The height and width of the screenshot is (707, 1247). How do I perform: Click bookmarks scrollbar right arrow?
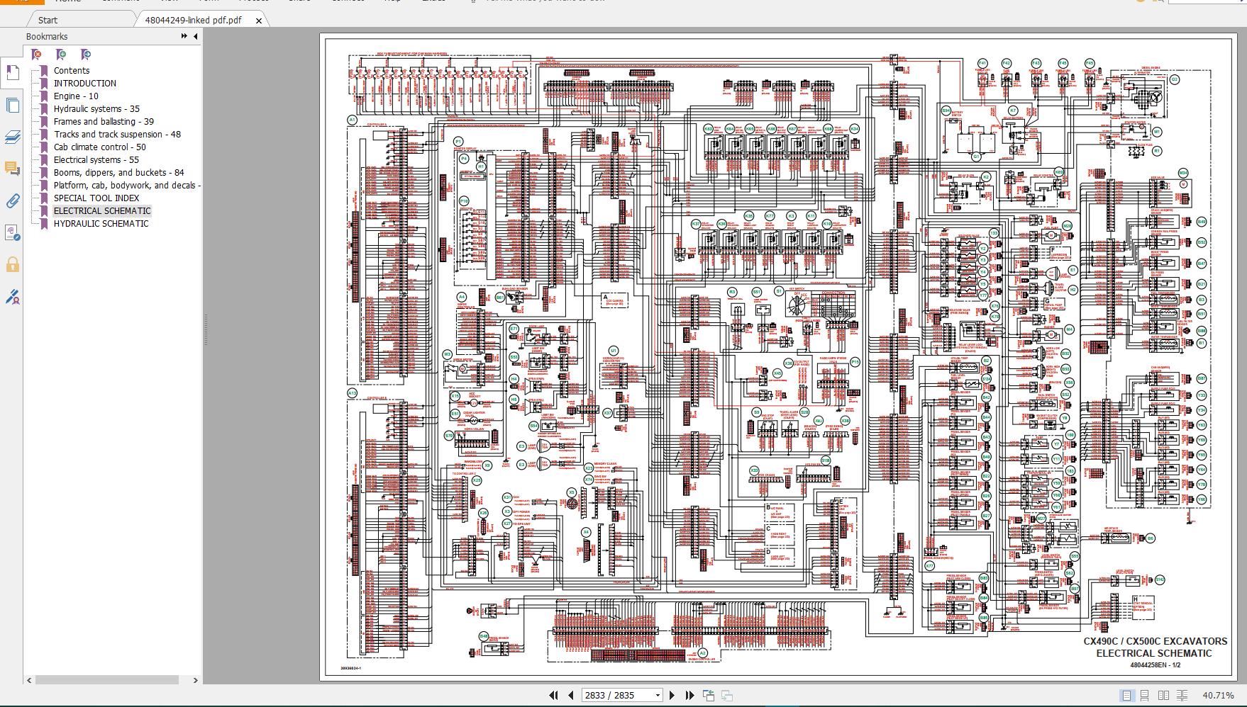tap(196, 680)
